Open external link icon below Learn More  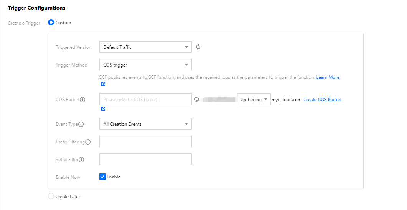click(103, 84)
